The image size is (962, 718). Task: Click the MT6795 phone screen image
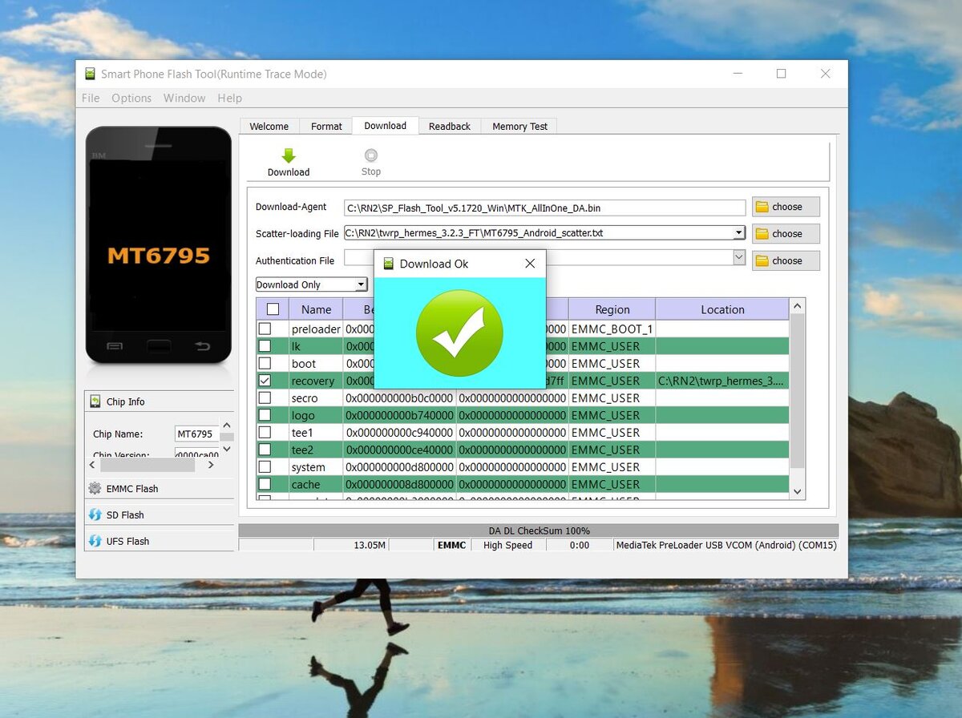[x=159, y=245]
